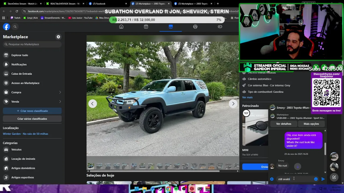This screenshot has height=193, width=344.
Task: Reload the page in Chrome
Action: [17, 11]
